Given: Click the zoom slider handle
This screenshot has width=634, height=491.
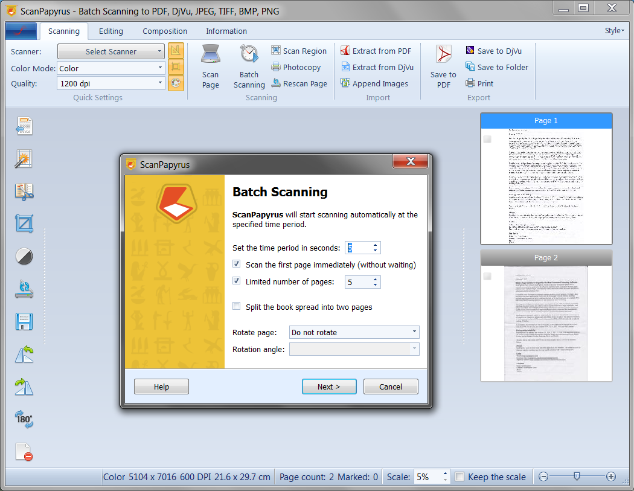Looking at the screenshot, I should tap(577, 477).
